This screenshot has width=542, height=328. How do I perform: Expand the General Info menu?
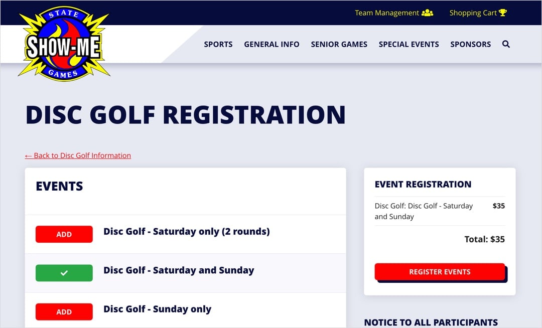click(272, 44)
